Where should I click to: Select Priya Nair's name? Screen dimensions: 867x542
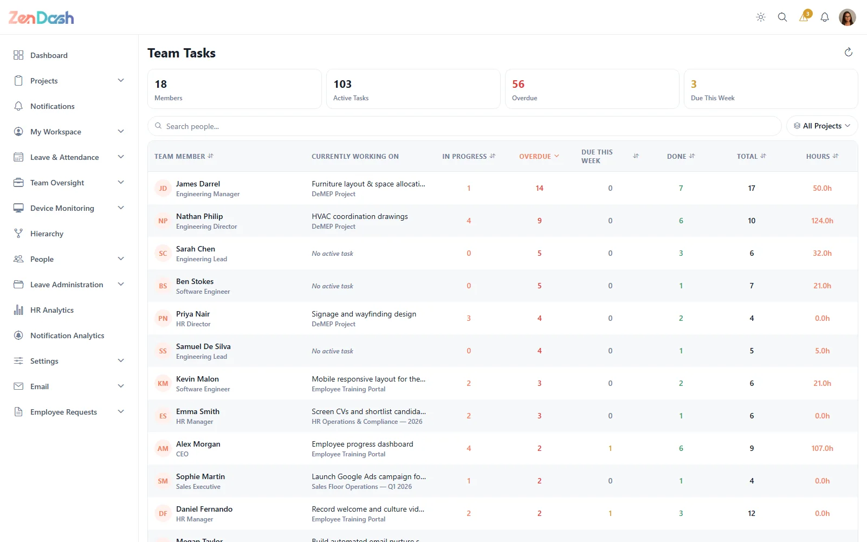click(x=193, y=314)
